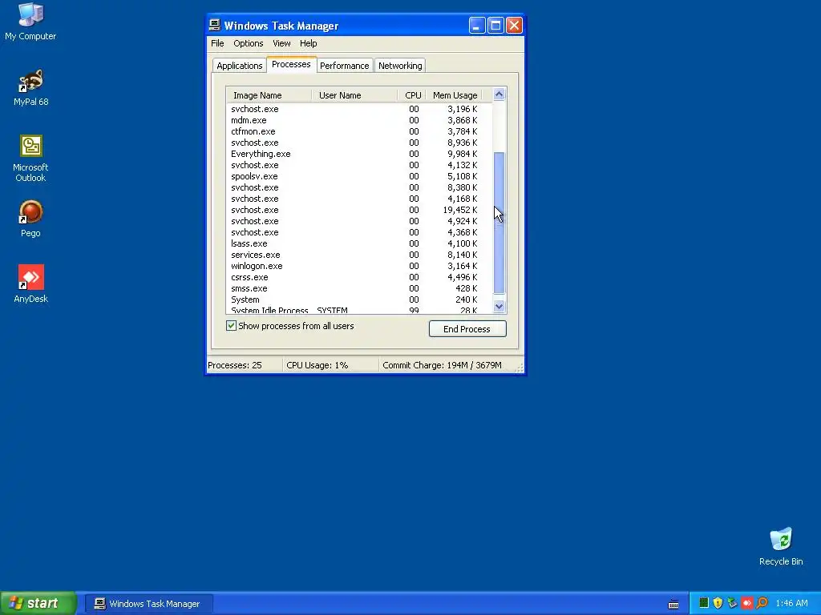Open the My Computer desktop icon

coord(30,22)
